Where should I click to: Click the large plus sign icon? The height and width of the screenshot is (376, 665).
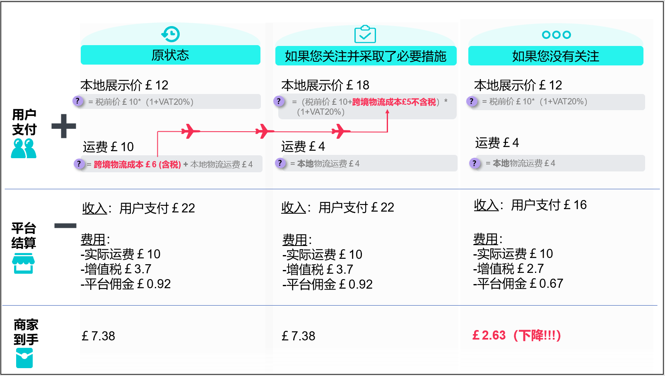point(64,126)
